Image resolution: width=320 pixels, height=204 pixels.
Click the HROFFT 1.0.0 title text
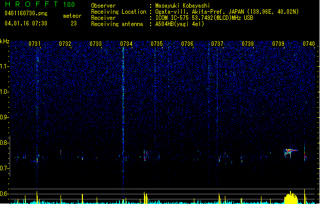(x=40, y=4)
